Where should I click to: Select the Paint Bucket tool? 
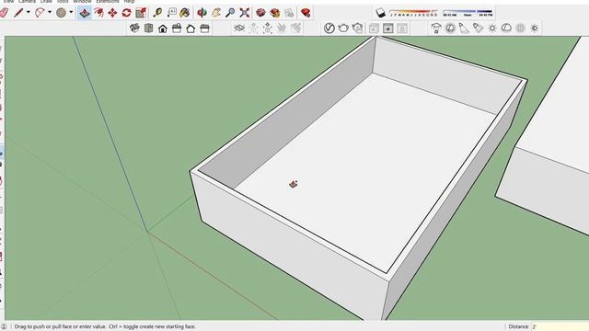click(184, 13)
